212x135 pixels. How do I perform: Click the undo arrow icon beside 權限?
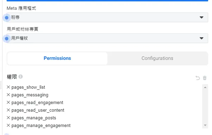click(x=198, y=78)
